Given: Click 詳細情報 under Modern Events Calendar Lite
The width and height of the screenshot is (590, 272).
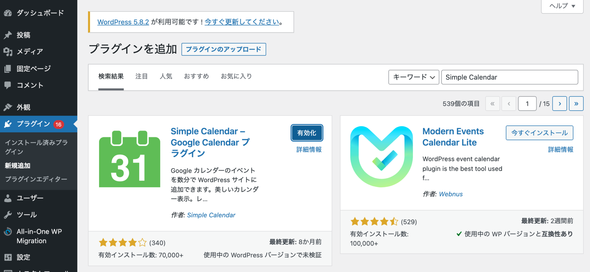Looking at the screenshot, I should 560,150.
